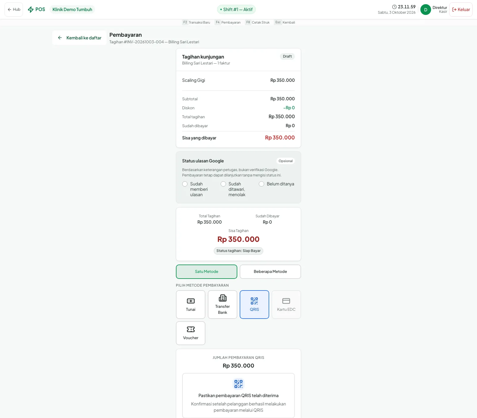This screenshot has height=418, width=477.
Task: Click the clock icon beside 23.11.59
Action: coord(394,7)
